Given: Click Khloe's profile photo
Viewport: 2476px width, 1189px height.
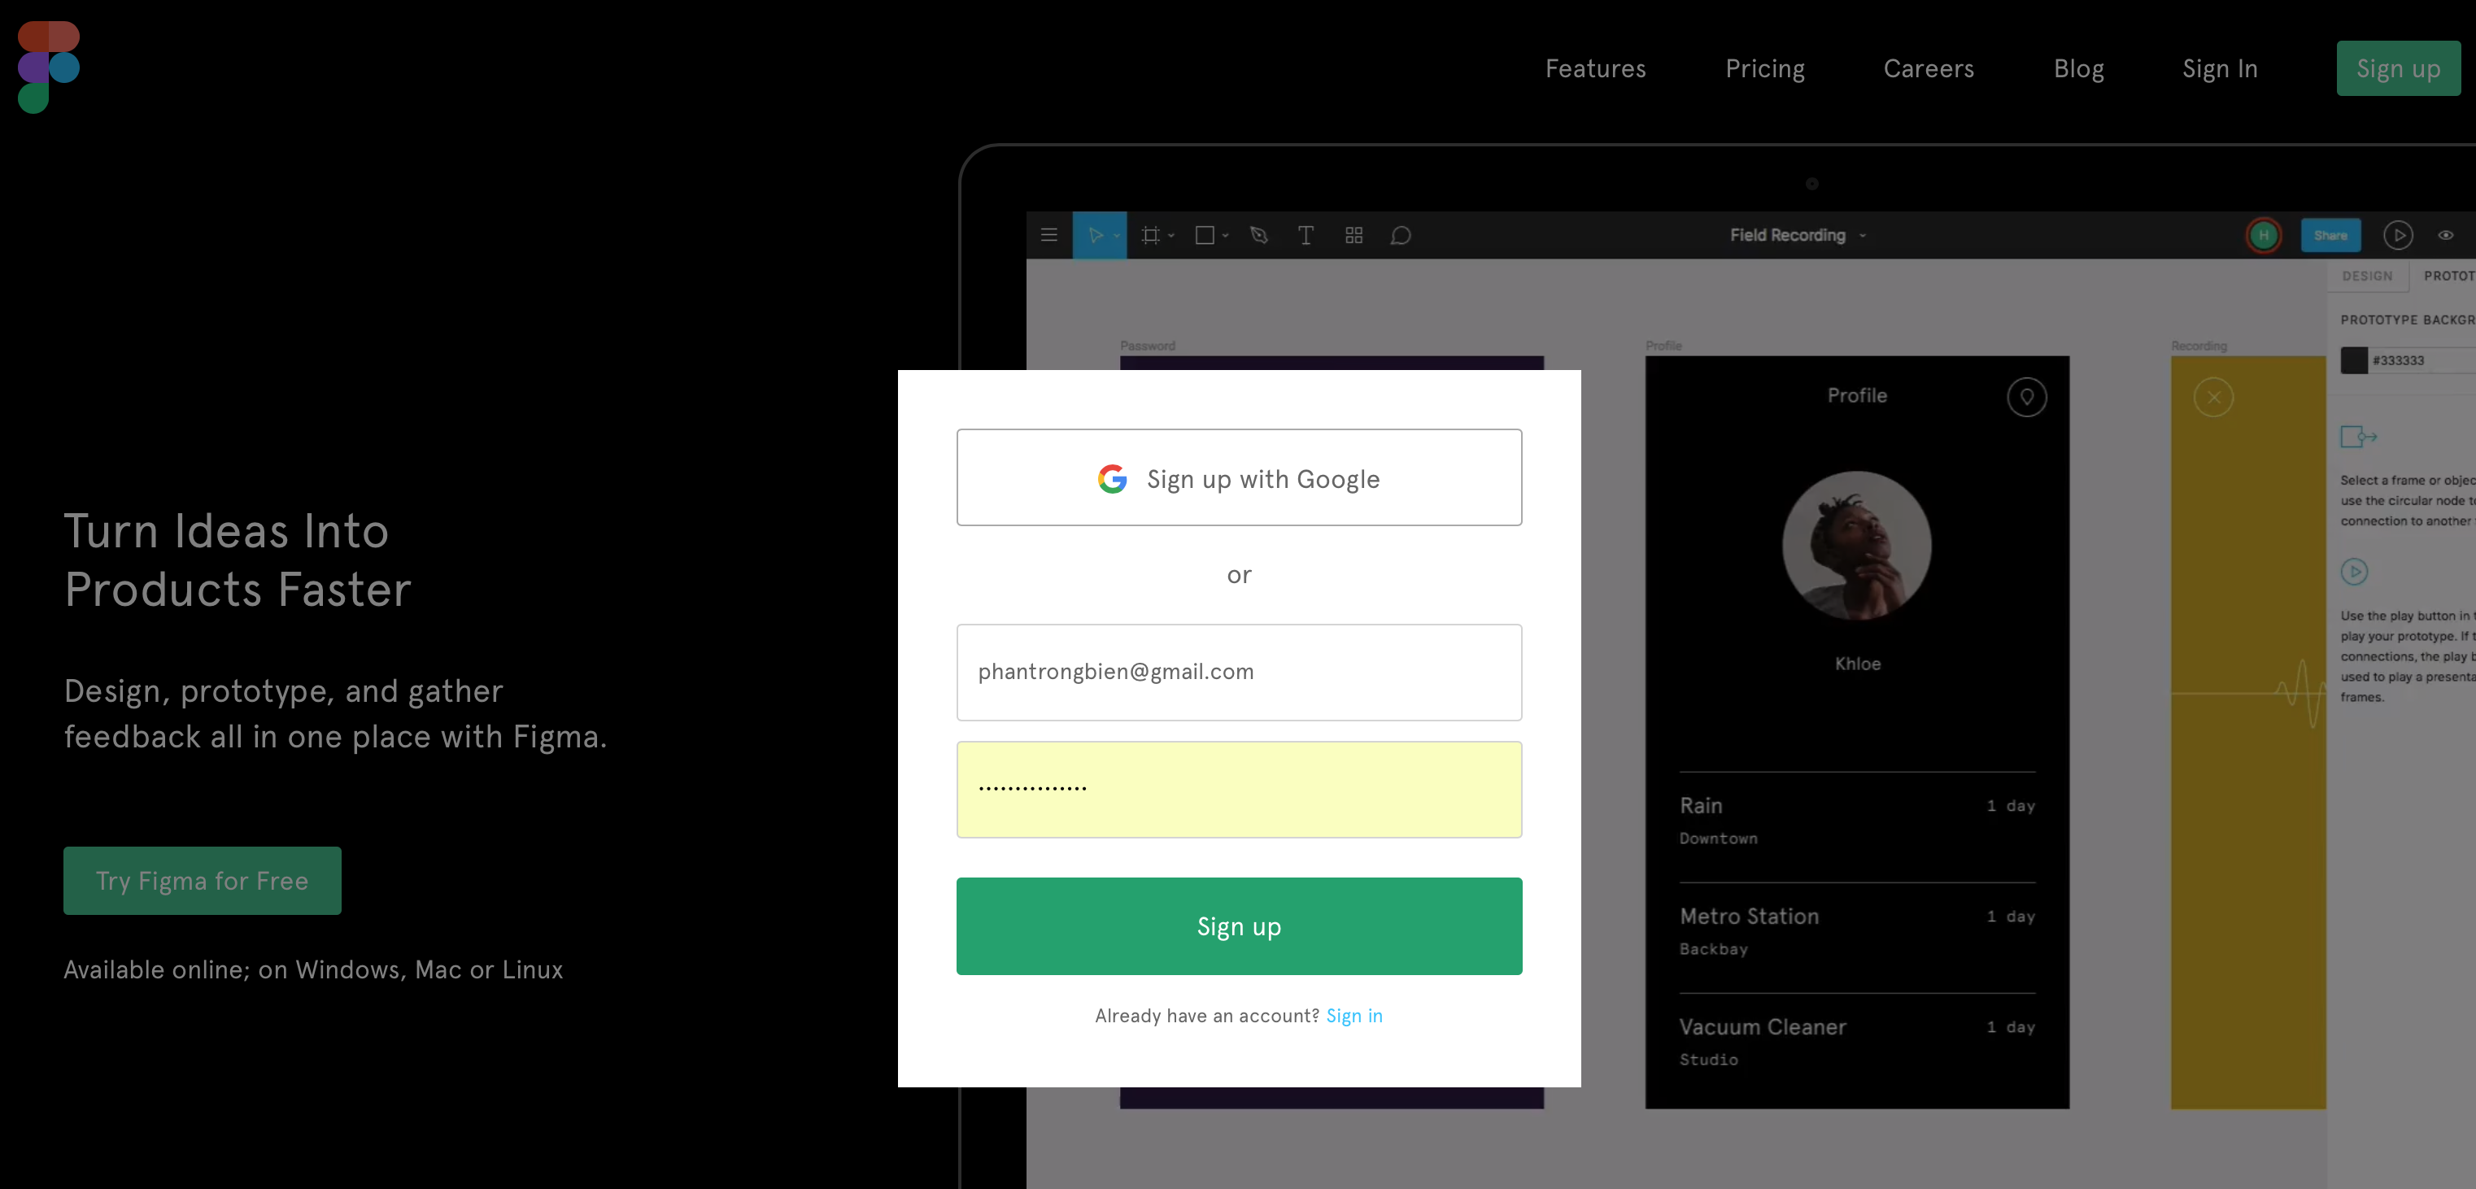Looking at the screenshot, I should coord(1856,545).
